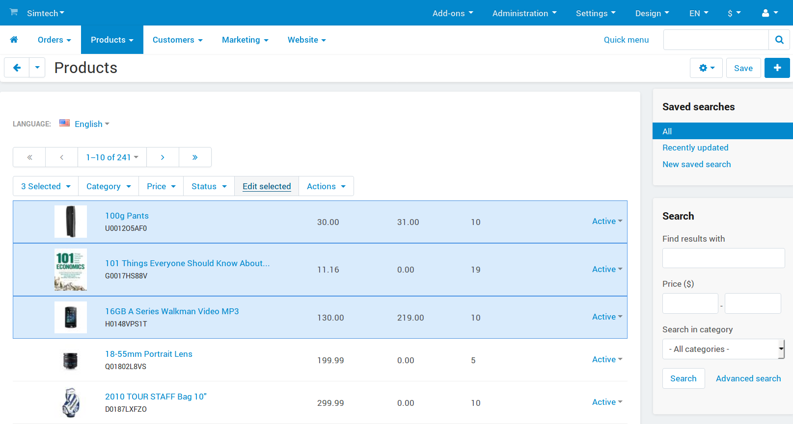Click the shopping cart icon in top bar

(x=14, y=12)
